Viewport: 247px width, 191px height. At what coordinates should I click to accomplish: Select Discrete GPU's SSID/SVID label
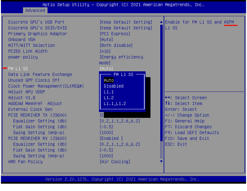(38, 28)
